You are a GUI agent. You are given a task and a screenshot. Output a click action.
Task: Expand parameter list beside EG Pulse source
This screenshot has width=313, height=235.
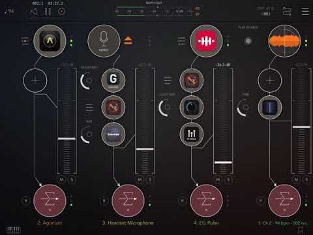pos(181,41)
